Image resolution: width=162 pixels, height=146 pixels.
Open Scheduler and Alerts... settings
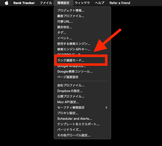tap(82, 119)
